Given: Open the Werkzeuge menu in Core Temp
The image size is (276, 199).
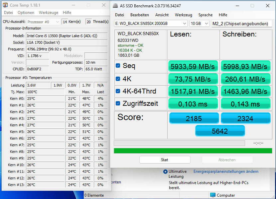Looking at the screenshot, I should 49,13.
